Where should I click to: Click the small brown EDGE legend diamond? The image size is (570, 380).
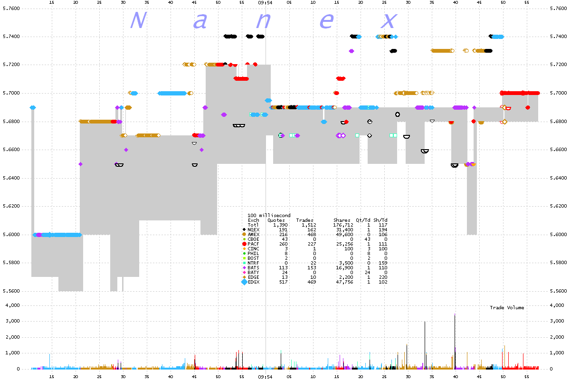pos(244,277)
